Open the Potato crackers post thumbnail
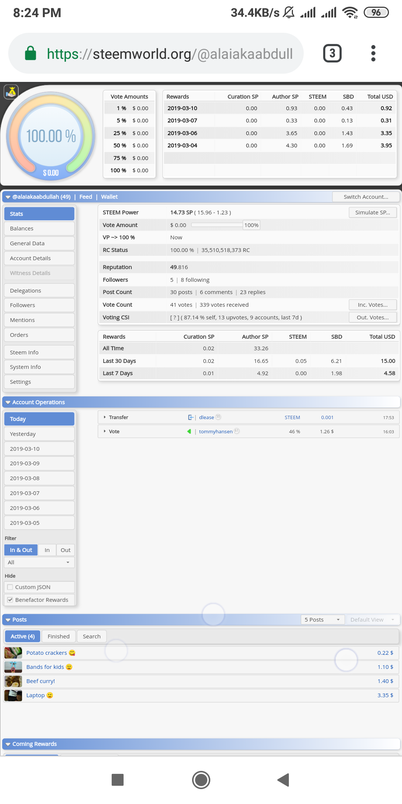 coord(13,653)
